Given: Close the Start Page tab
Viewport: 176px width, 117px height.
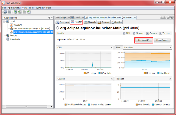Looking at the screenshot, I should point(69,18).
